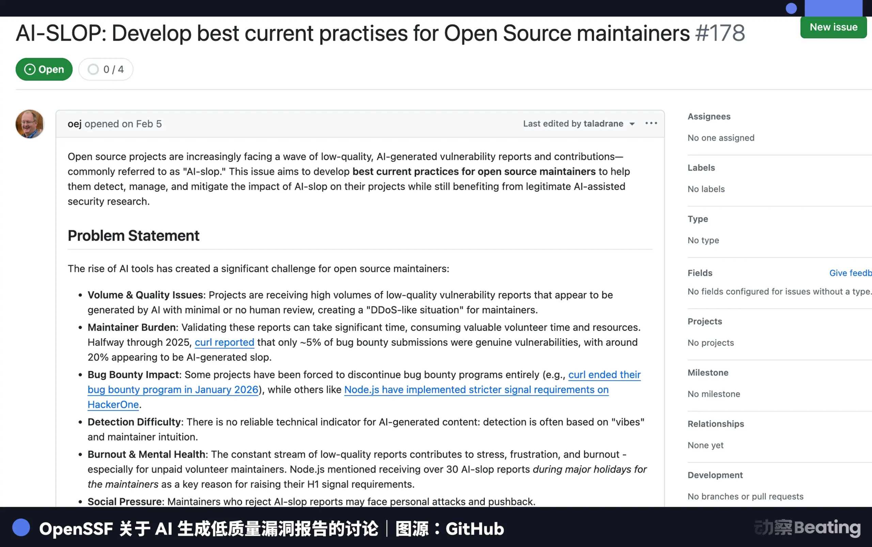Click the Open status badge
Viewport: 872px width, 547px height.
click(x=44, y=69)
